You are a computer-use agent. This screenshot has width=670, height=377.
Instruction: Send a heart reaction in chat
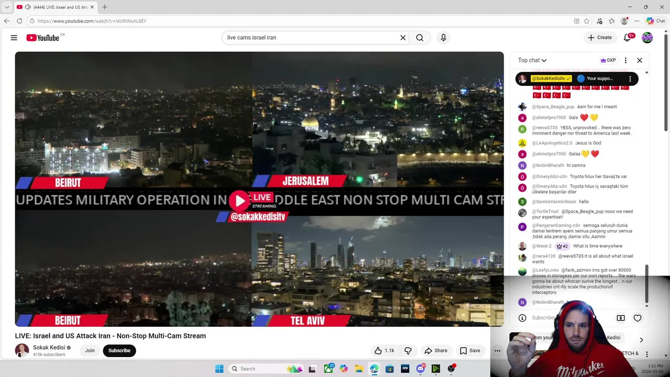click(x=638, y=318)
